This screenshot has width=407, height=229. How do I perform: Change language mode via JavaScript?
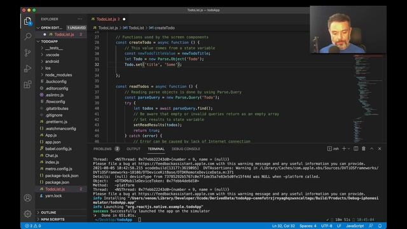tap(355, 226)
